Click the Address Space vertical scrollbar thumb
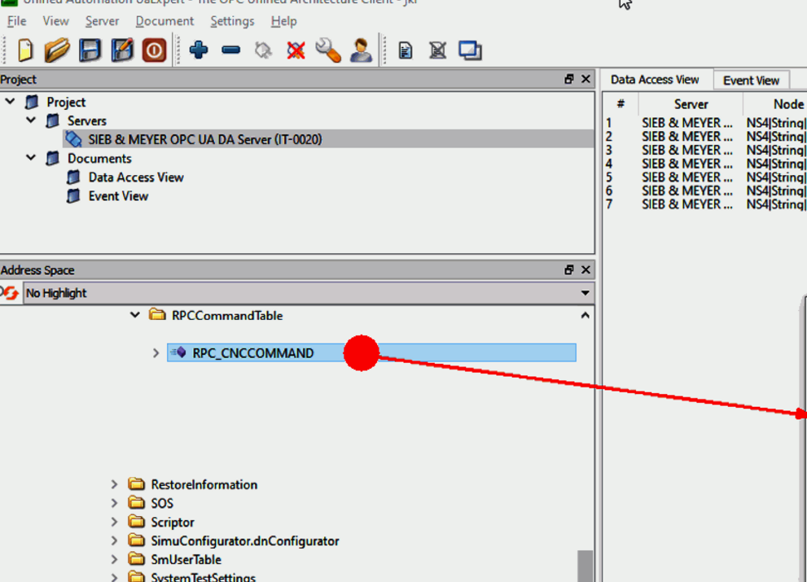Screen dimensions: 807x582 coord(586,566)
